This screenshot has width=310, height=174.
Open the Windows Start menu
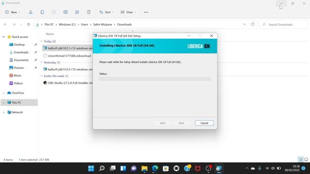tap(91, 168)
